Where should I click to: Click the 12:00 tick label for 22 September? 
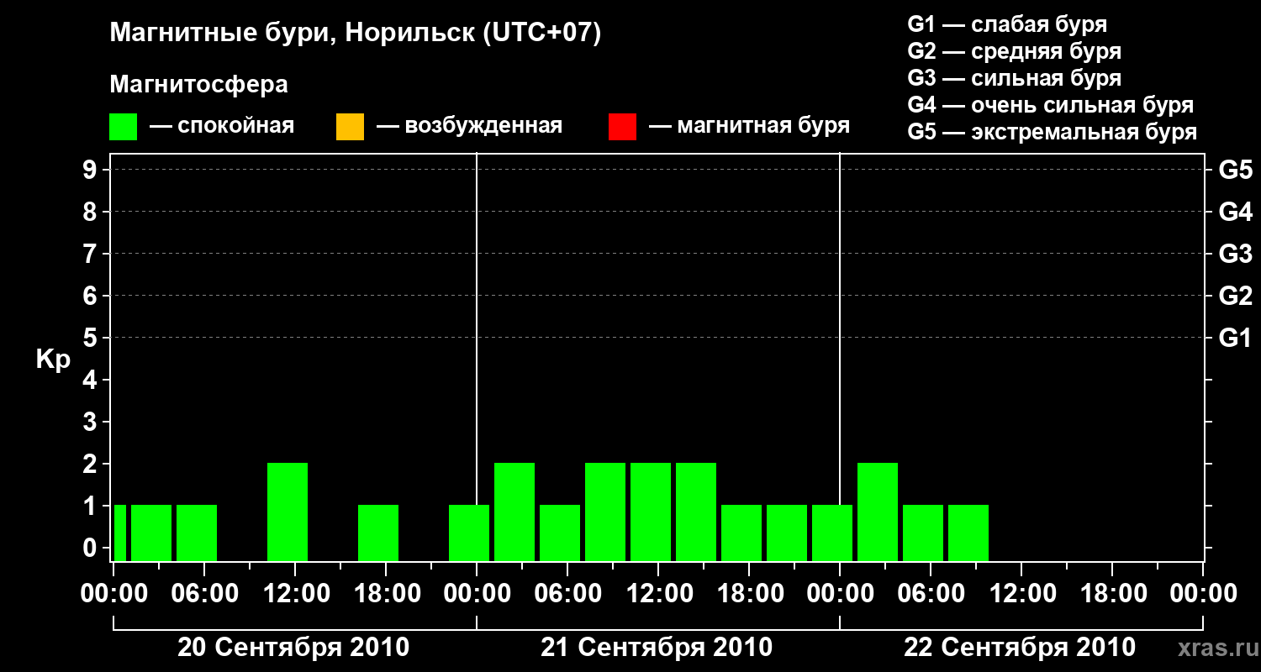(x=1021, y=594)
